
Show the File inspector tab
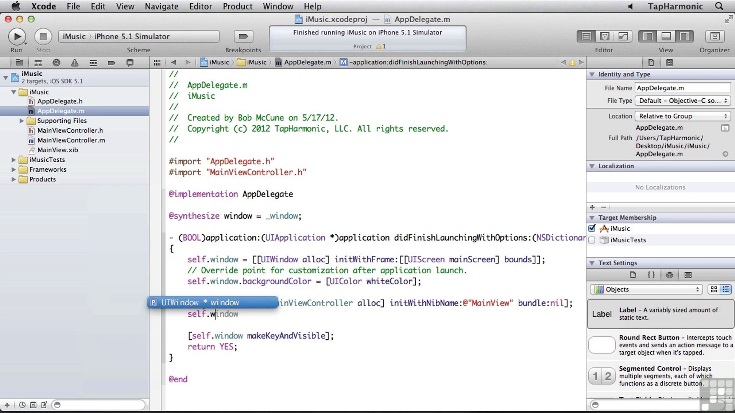coord(651,63)
